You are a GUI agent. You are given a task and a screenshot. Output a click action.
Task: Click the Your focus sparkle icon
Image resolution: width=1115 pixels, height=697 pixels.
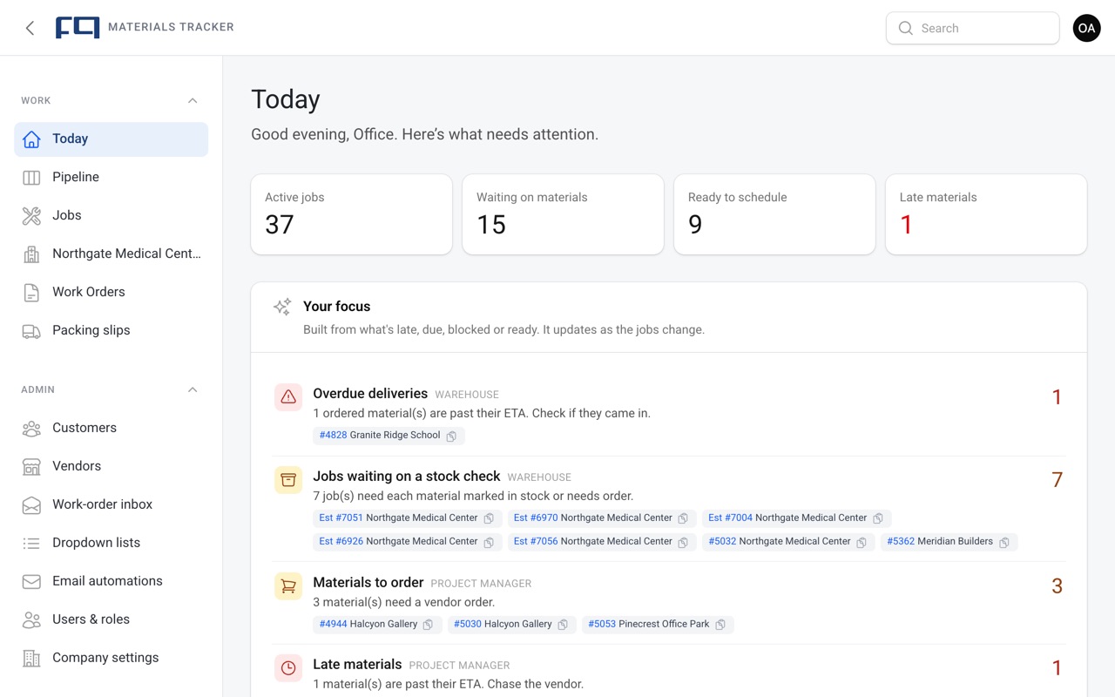pyautogui.click(x=282, y=307)
